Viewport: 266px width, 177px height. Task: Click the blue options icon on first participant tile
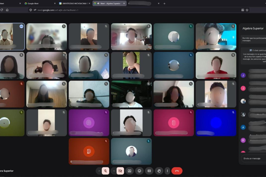click(21, 26)
